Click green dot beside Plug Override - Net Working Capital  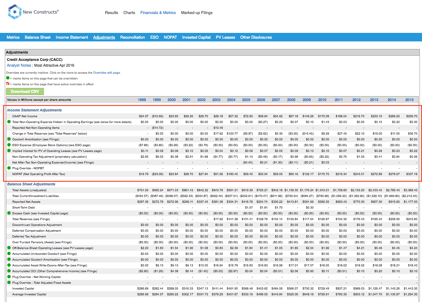tap(9, 277)
